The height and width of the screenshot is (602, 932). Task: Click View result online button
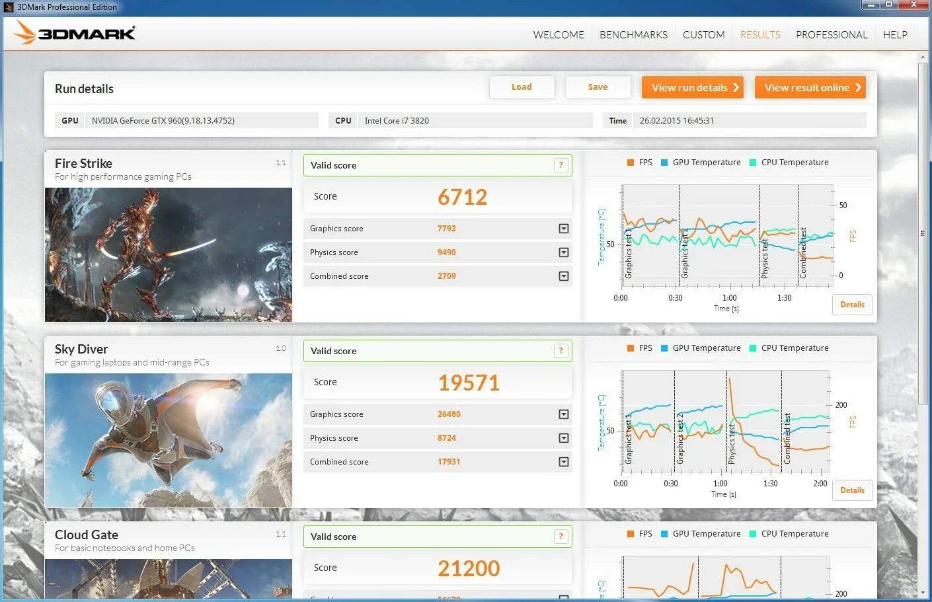point(810,87)
